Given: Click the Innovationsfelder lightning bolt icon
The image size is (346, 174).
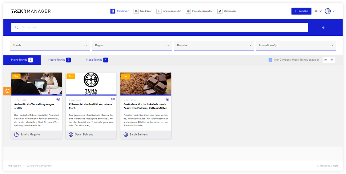Looking at the screenshot, I should pos(159,11).
